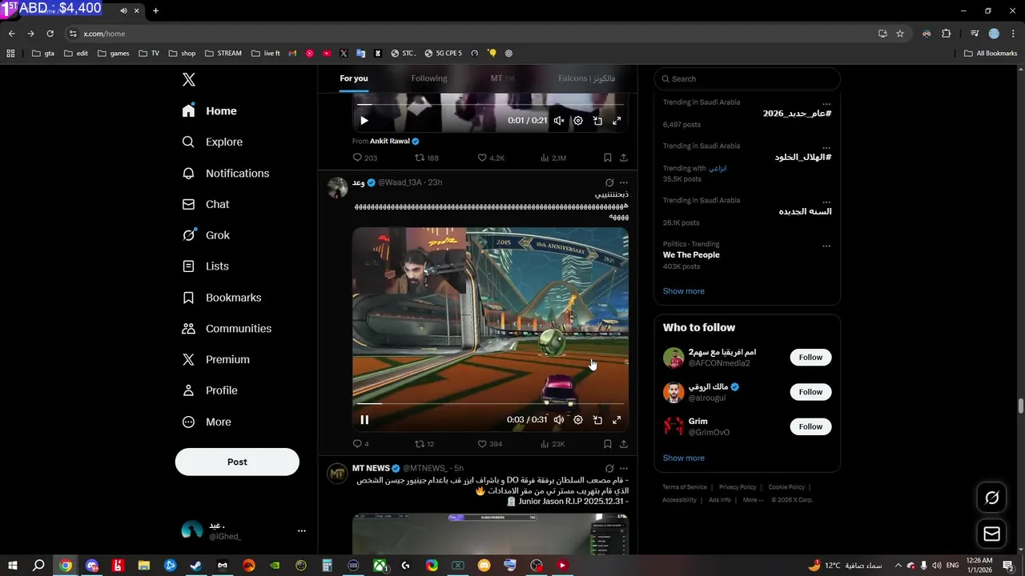This screenshot has height=576, width=1025.
Task: Open Steam from the taskbar
Action: 195,566
